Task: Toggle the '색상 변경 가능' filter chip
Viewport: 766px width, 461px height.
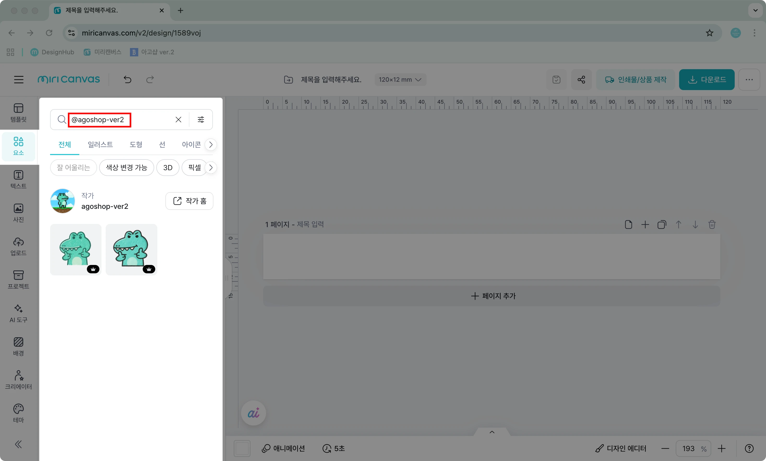Action: point(126,167)
